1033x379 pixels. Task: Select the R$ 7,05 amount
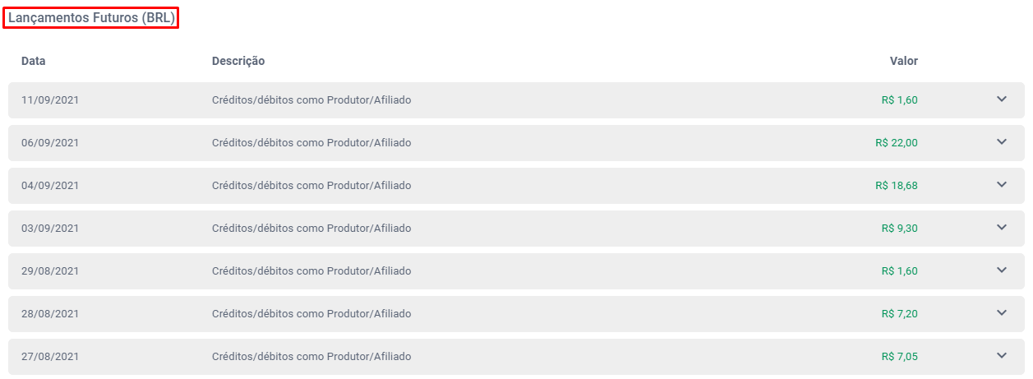click(899, 357)
